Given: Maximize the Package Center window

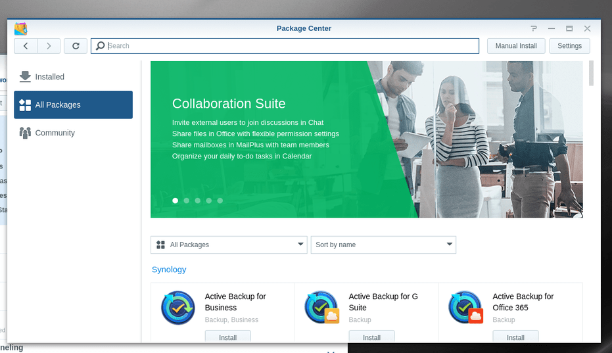Looking at the screenshot, I should pyautogui.click(x=569, y=28).
